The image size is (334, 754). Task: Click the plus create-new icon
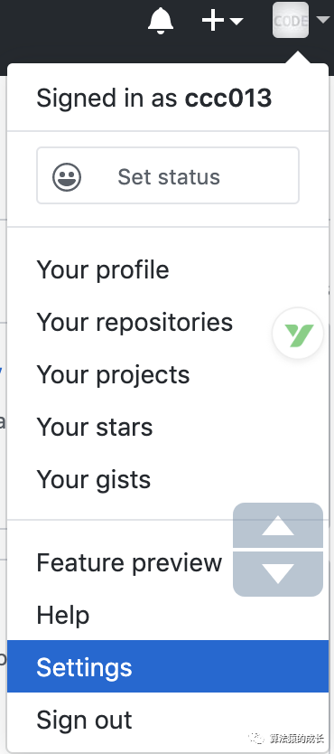213,21
